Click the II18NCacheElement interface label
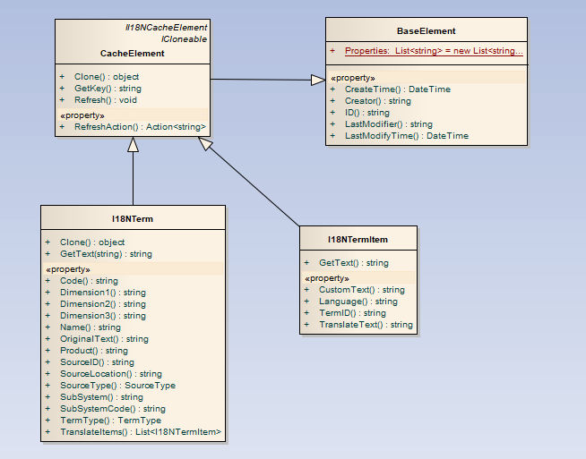Viewport: 586px width, 459px height. (166, 28)
